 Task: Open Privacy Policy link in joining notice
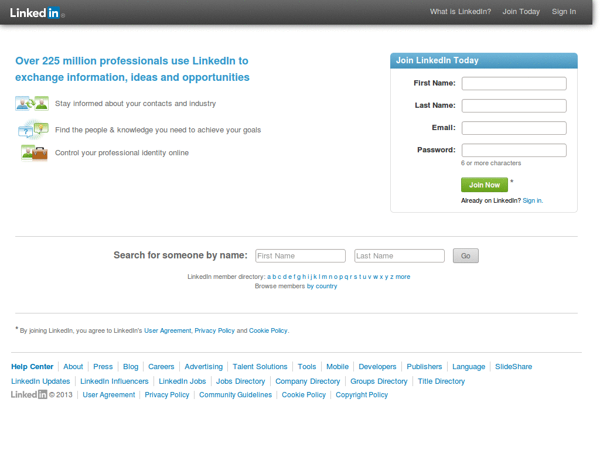[x=214, y=330]
